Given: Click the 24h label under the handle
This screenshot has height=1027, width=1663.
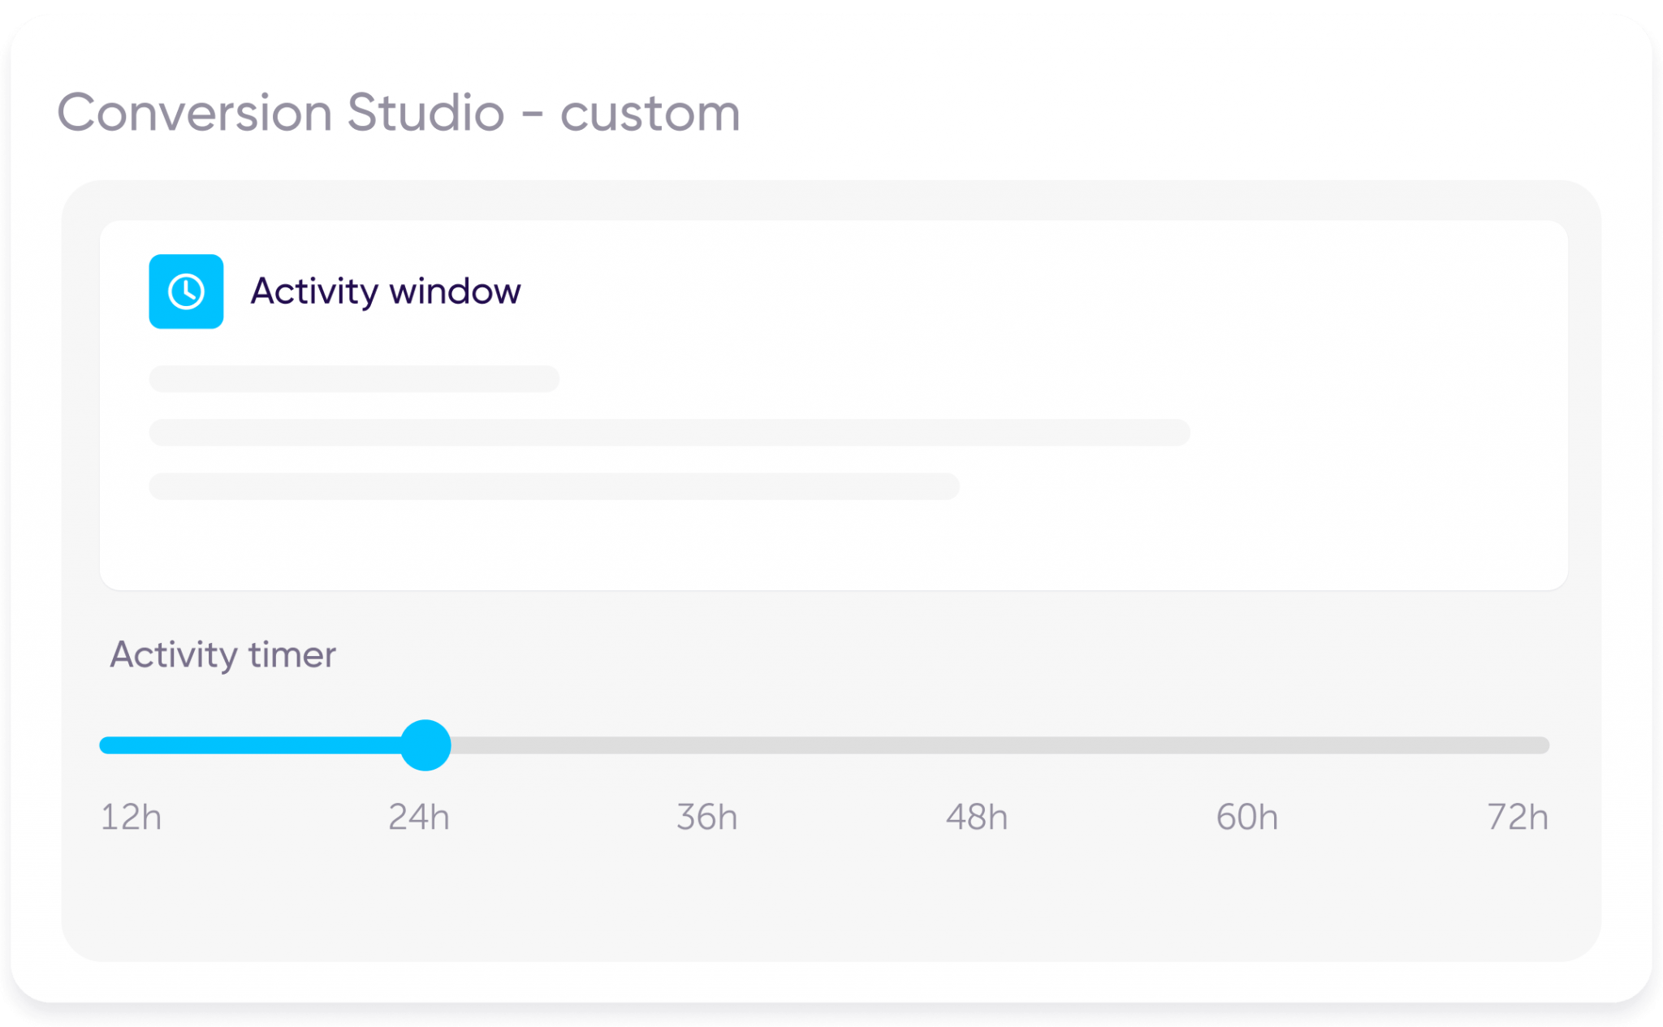Looking at the screenshot, I should 421,818.
